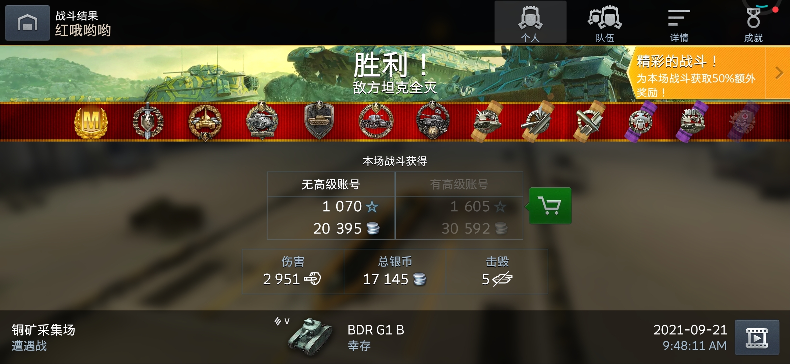The image size is (790, 364).
Task: Tap the purple-ribbon 100% medal
Action: click(692, 122)
